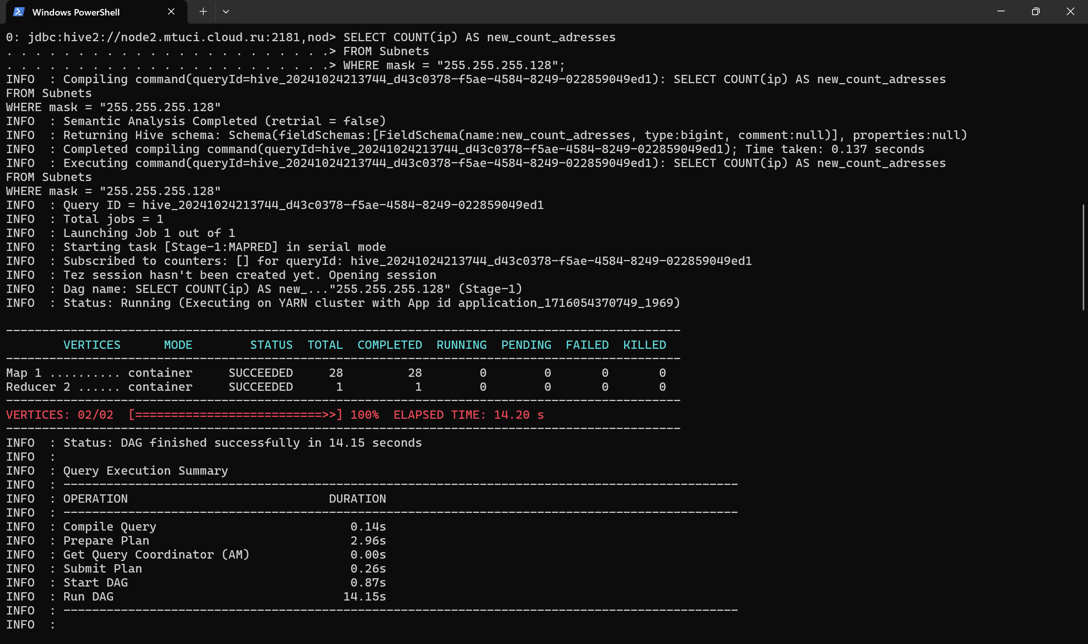The image size is (1088, 644).
Task: Click 'ELAPSED TIME: 14.20 s' text
Action: 469,415
